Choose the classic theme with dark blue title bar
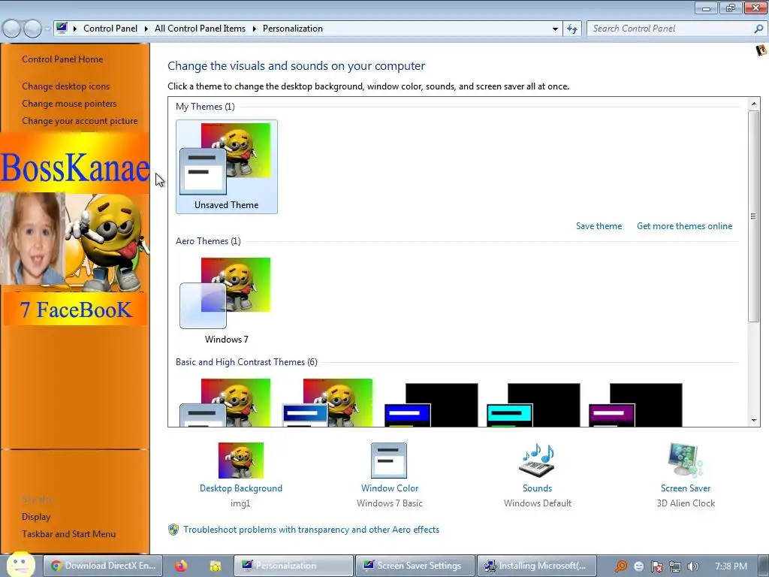Screen dimensions: 769x577 tap(327, 403)
